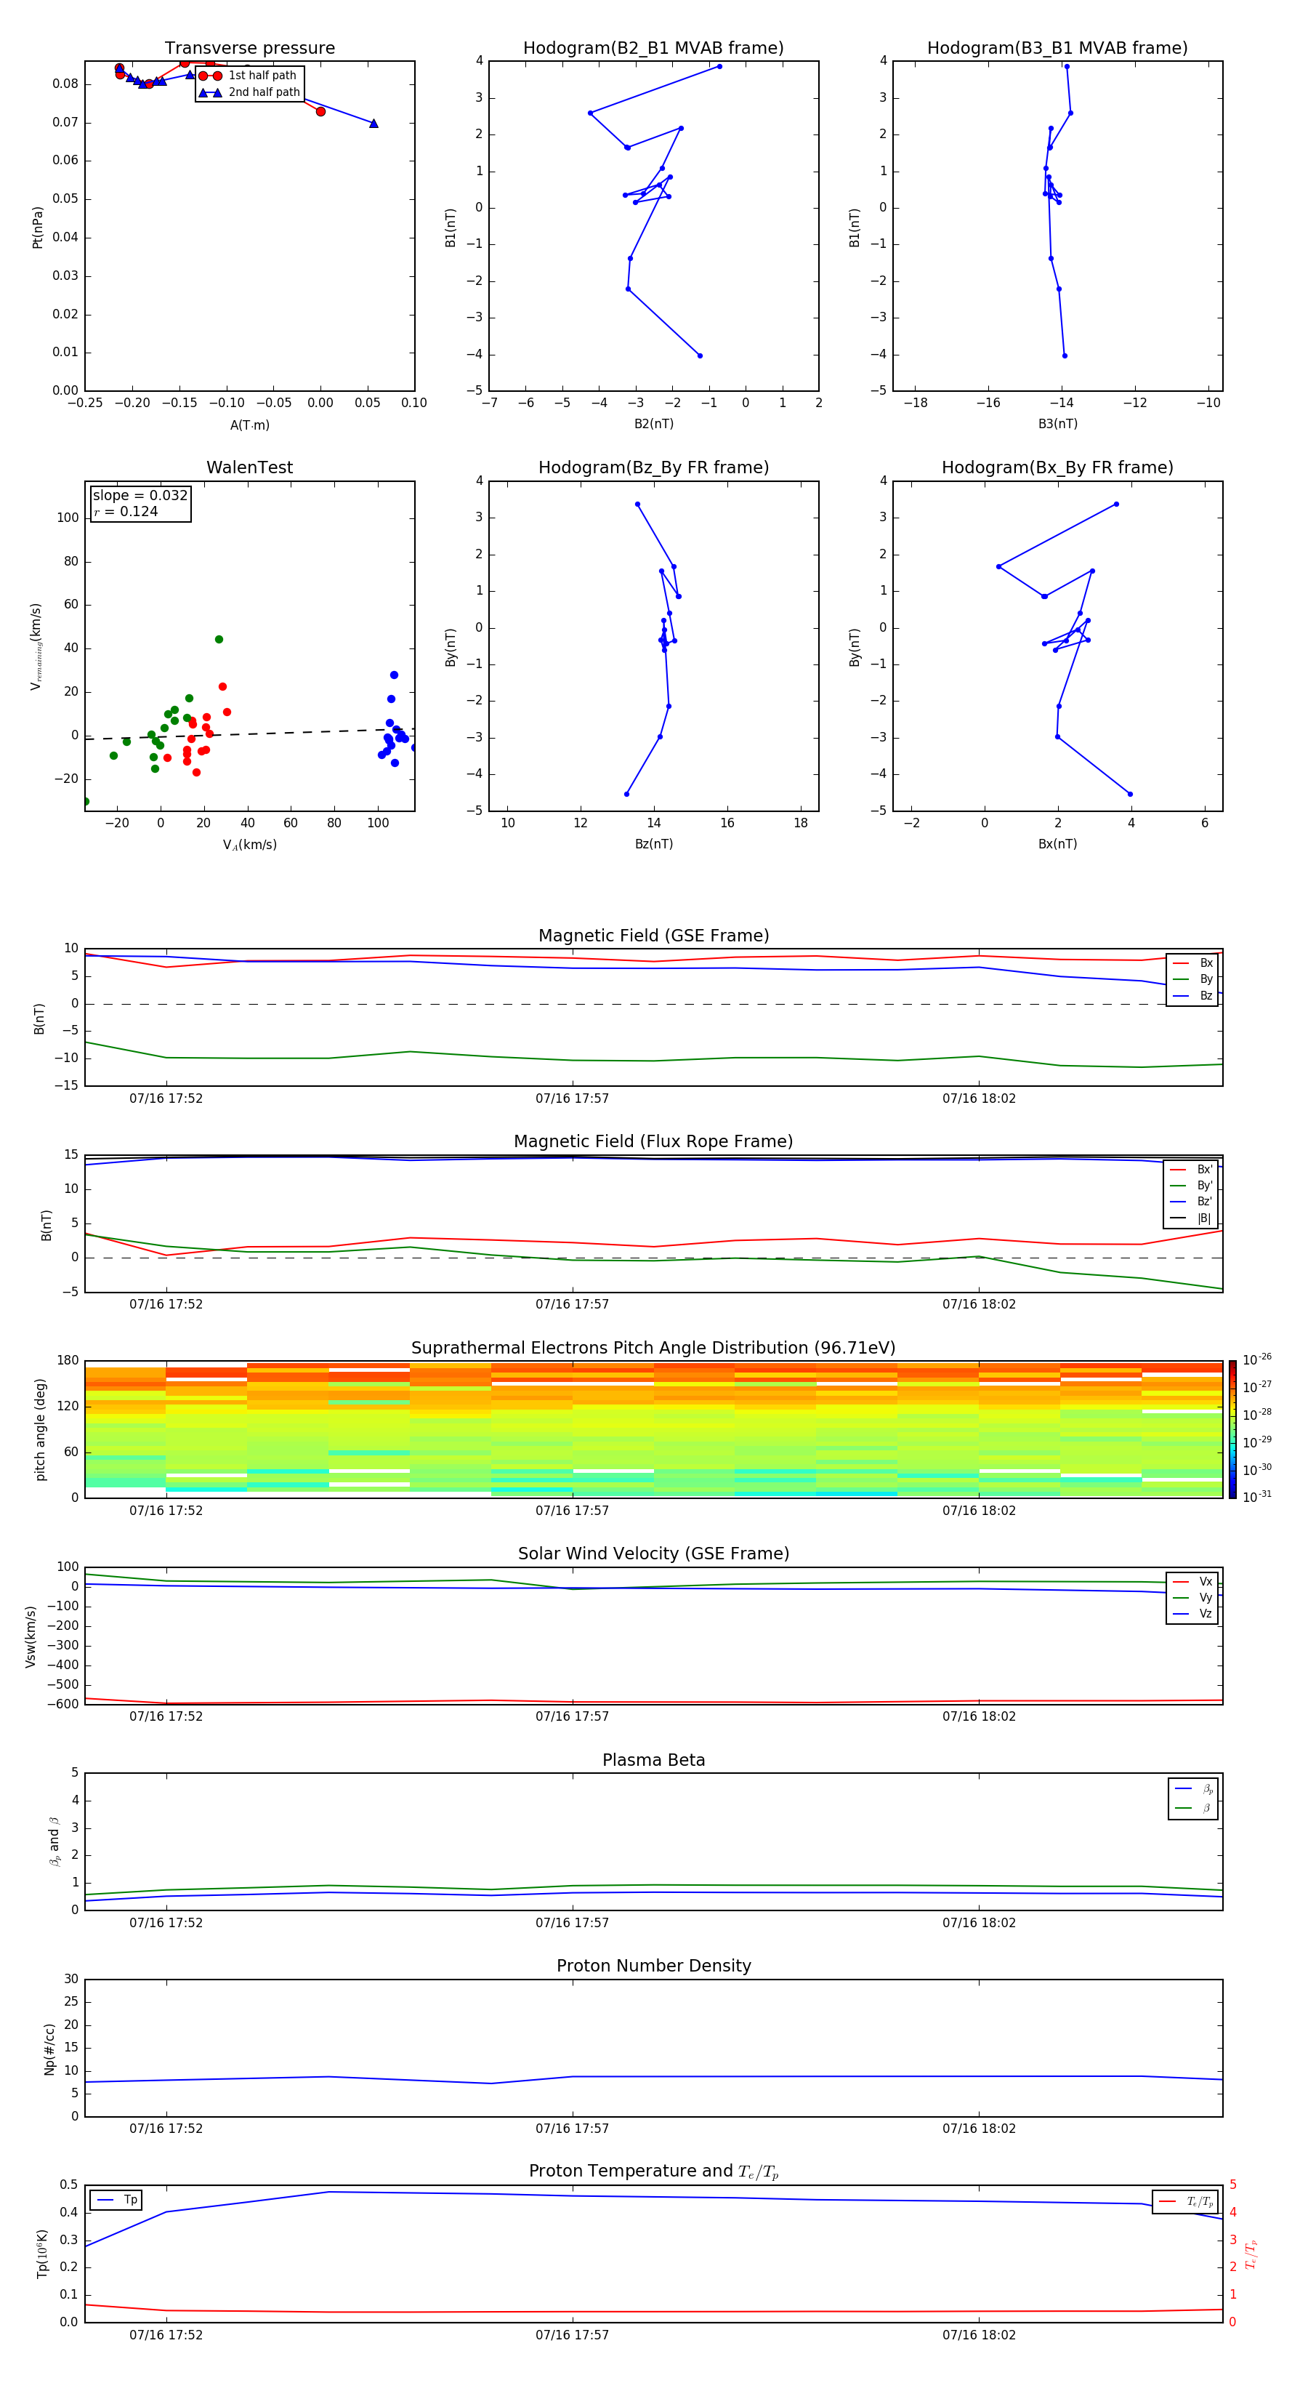The width and height of the screenshot is (1308, 2399).
Task: Click the |B| entry in flux rope legend
Action: point(1192,1218)
